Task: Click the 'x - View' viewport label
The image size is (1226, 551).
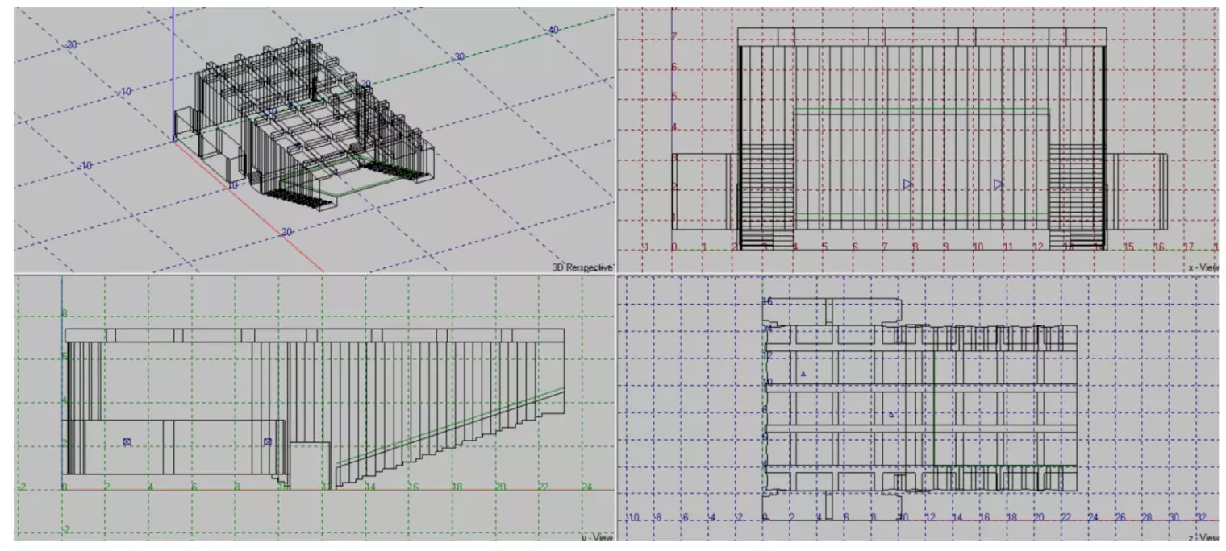Action: [1203, 267]
